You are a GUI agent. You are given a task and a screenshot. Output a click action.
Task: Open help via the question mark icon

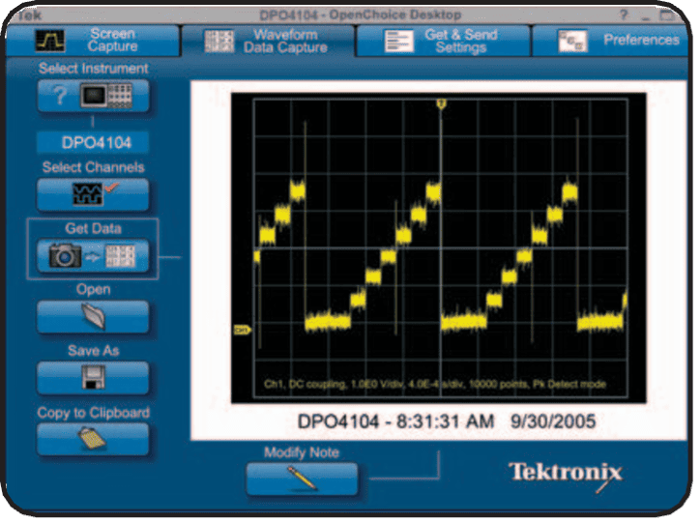pos(624,14)
